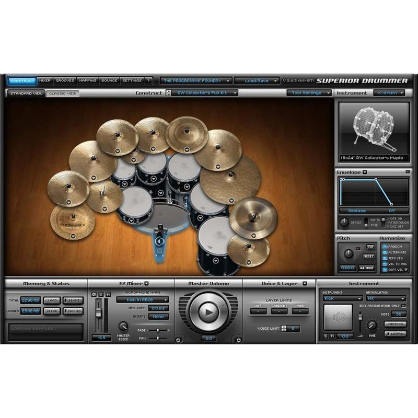Click the 18x24 DW Collector's Maple kick thumbnail
418x418 pixels.
pos(374,132)
